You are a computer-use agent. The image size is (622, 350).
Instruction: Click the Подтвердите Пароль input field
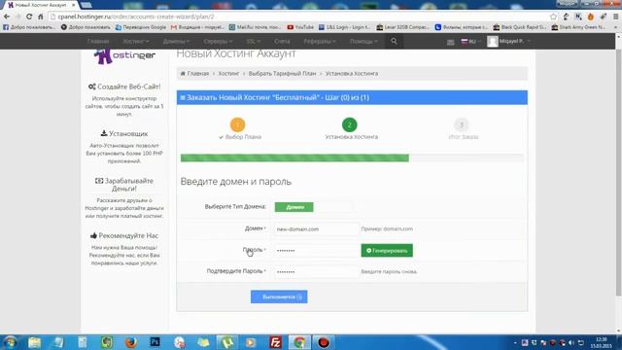coord(317,272)
